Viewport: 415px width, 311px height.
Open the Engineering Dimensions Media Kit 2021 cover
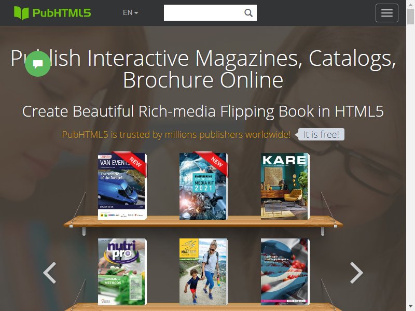(203, 186)
